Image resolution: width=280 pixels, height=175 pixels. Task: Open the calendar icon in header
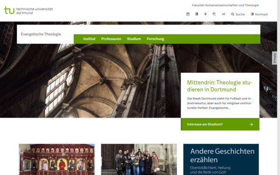coord(188,14)
